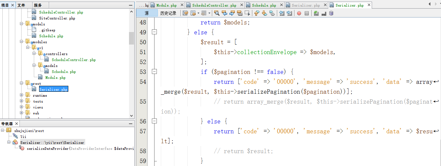Expand the runtime folder

click(x=22, y=95)
